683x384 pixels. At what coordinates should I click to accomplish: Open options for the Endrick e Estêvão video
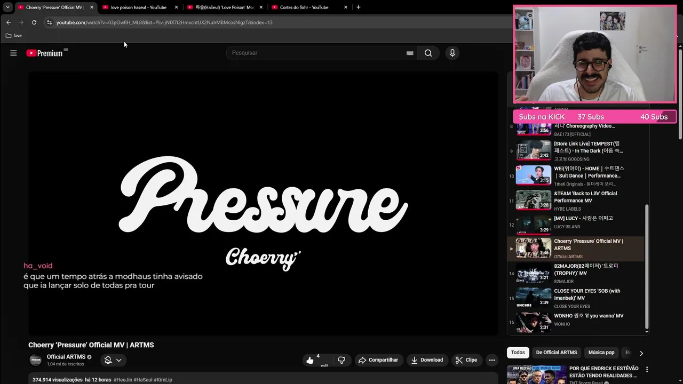[x=647, y=369]
